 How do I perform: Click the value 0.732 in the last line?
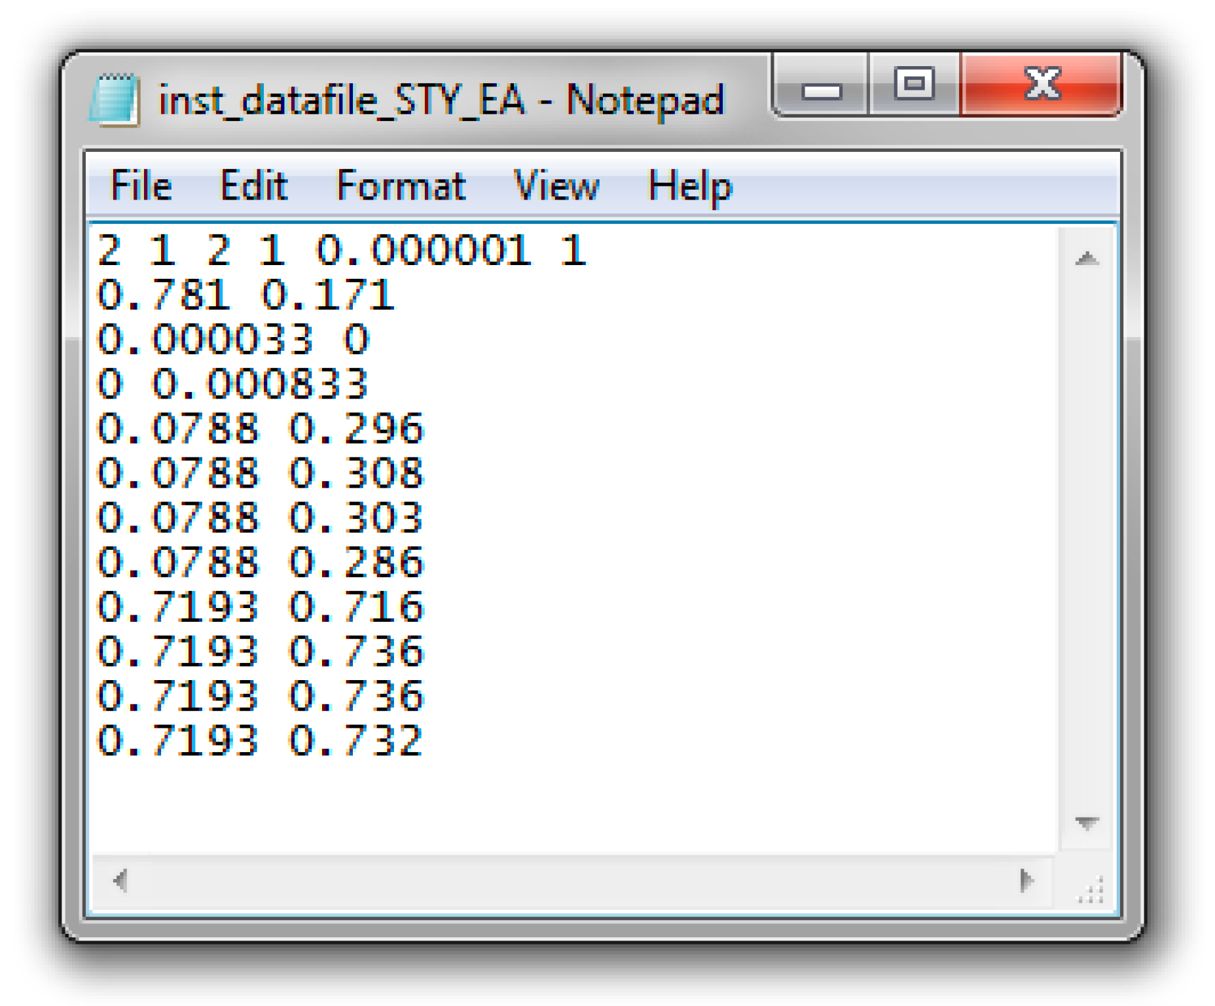pos(357,740)
